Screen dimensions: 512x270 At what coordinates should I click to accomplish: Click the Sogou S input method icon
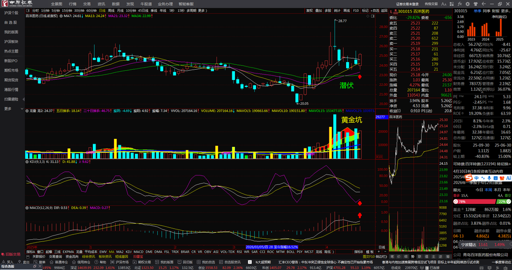tap(469, 178)
